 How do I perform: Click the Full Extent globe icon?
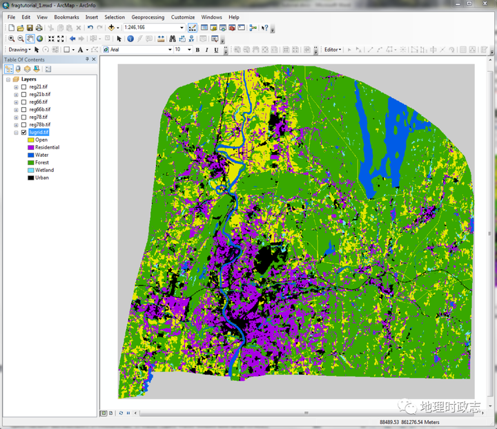[40, 39]
